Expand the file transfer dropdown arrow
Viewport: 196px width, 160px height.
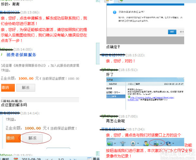[115, 143]
